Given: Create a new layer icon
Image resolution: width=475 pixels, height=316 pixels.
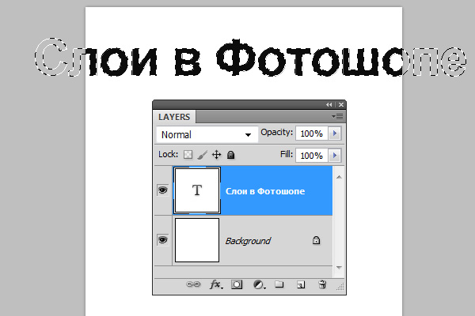Looking at the screenshot, I should point(301,284).
